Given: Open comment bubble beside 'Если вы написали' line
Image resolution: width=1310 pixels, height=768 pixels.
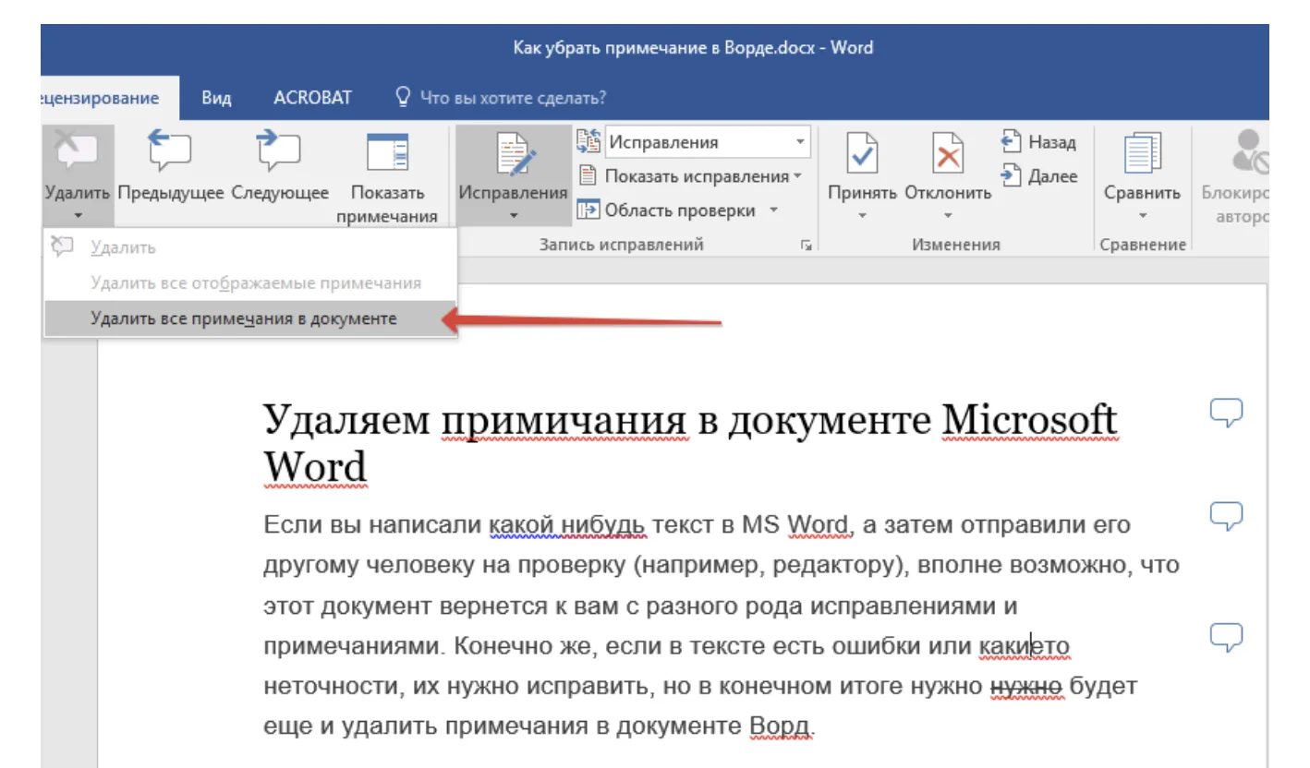Looking at the screenshot, I should click(x=1226, y=516).
